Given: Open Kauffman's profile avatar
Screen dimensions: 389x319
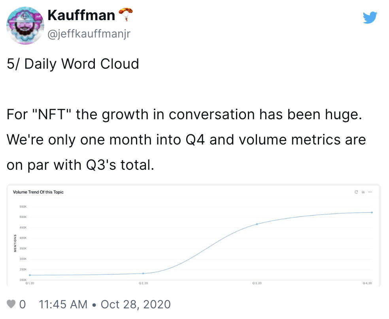Looking at the screenshot, I should click(25, 26).
